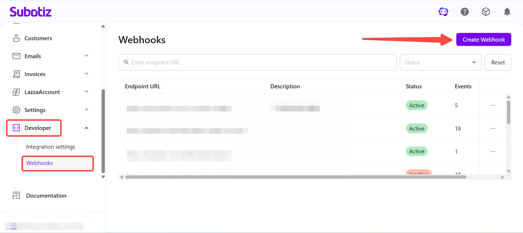Reset the webhook filters
The image size is (523, 233).
498,62
